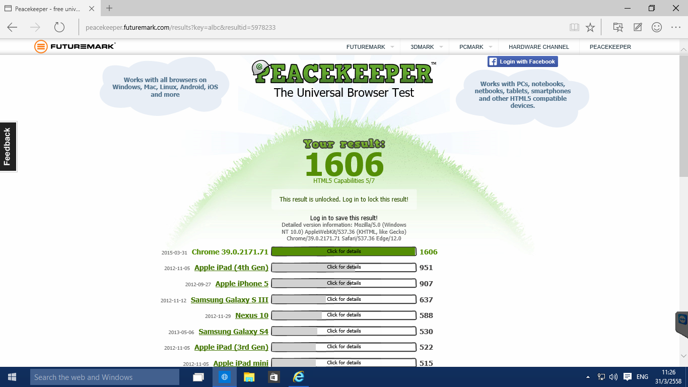688x387 pixels.
Task: Open Apple iPad (4th Gen) link
Action: tap(232, 268)
